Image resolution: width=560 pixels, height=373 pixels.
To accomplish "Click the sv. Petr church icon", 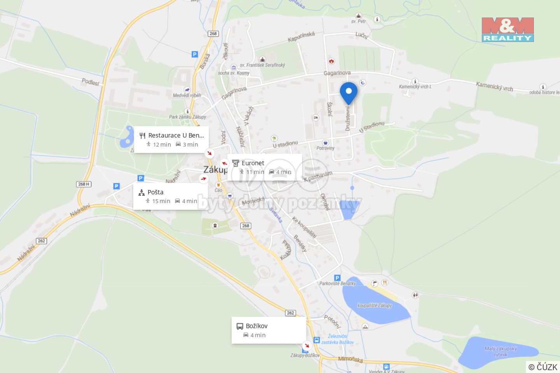I will 359,16.
